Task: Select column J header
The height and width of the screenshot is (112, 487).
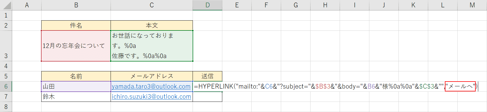Action: click(x=384, y=5)
